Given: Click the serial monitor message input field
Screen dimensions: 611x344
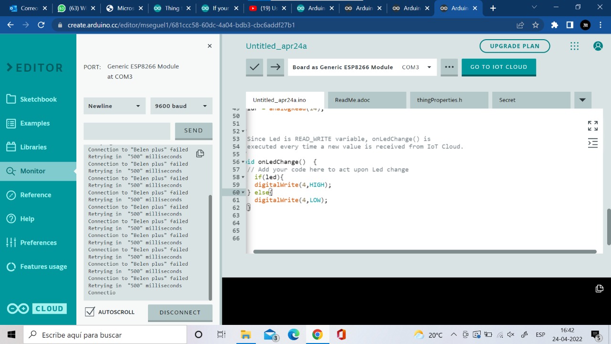Looking at the screenshot, I should pos(127,131).
